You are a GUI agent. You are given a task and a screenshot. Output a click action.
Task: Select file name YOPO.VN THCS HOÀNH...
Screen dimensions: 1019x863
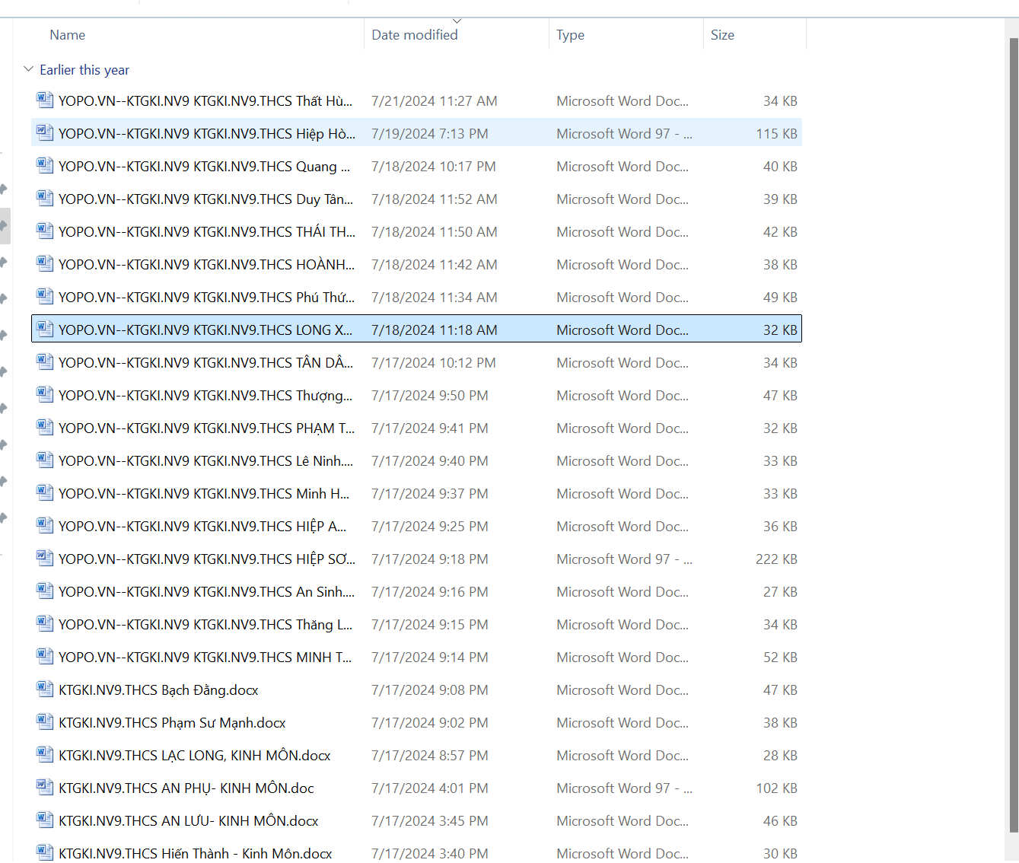point(207,265)
